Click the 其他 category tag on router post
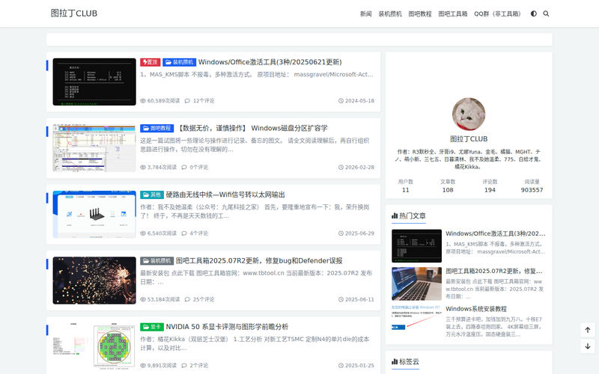Image resolution: width=599 pixels, height=374 pixels. [x=152, y=194]
